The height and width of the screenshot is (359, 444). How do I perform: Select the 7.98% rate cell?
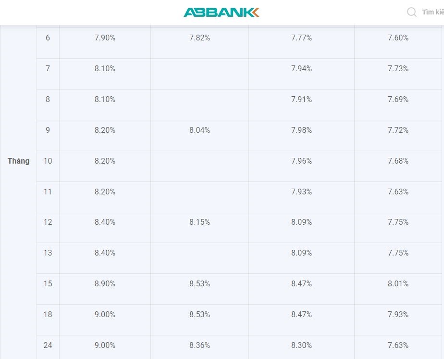click(x=301, y=130)
